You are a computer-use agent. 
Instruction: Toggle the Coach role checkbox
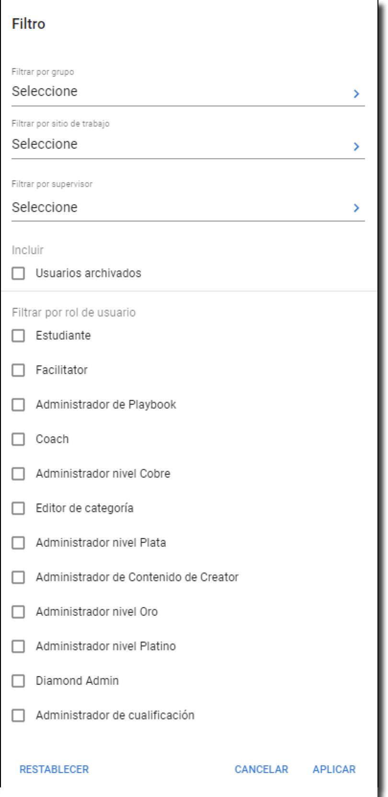18,439
